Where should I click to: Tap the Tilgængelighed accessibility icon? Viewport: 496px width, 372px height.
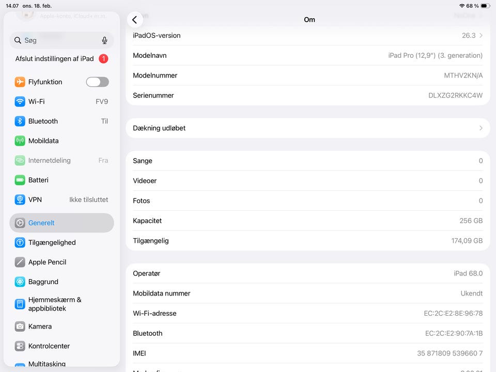[x=20, y=243]
